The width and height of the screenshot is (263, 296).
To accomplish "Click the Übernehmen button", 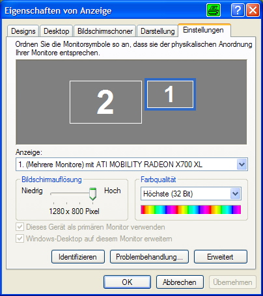I will (232, 282).
